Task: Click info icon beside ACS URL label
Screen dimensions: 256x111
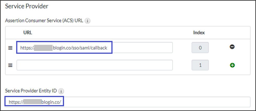Action: (x=88, y=21)
